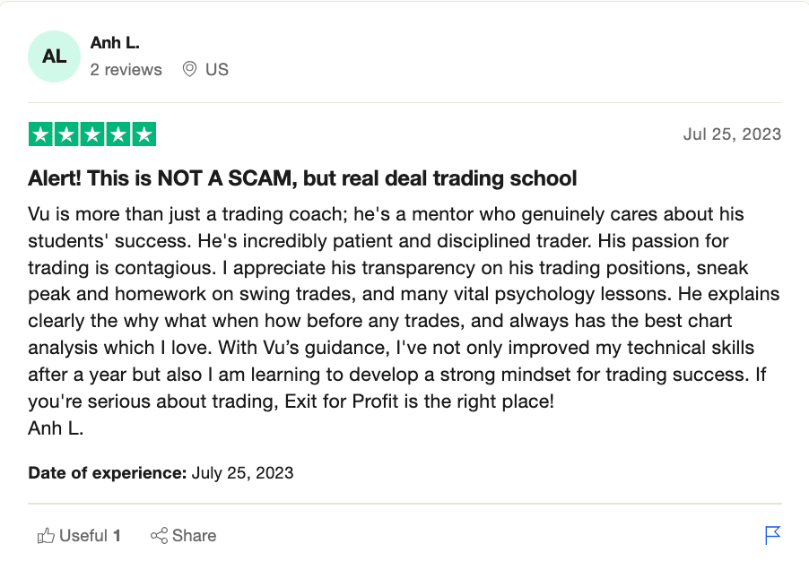Click the third green star in the rating
The width and height of the screenshot is (809, 561).
coord(92,134)
